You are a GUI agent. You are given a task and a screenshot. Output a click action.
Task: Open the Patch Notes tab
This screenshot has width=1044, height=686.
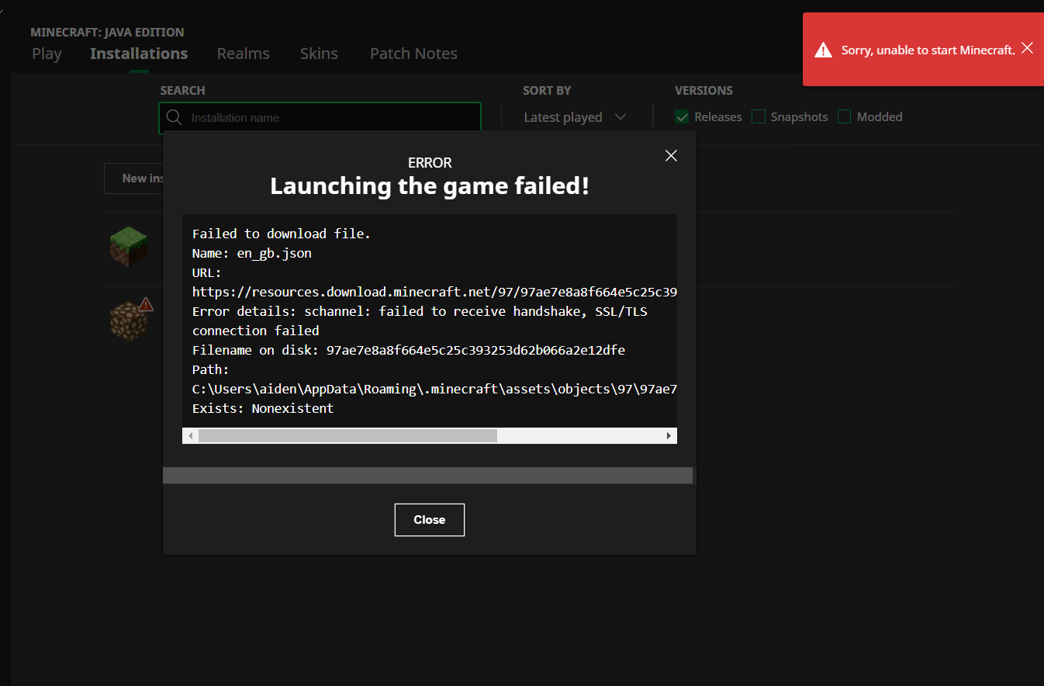click(x=413, y=54)
